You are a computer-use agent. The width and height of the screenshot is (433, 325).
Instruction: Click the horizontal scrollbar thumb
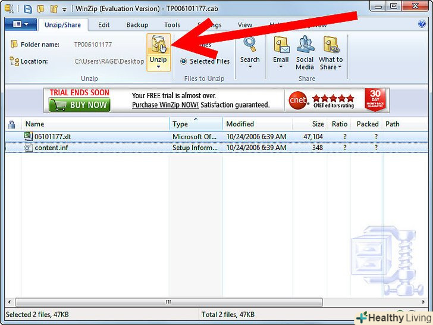coord(169,302)
